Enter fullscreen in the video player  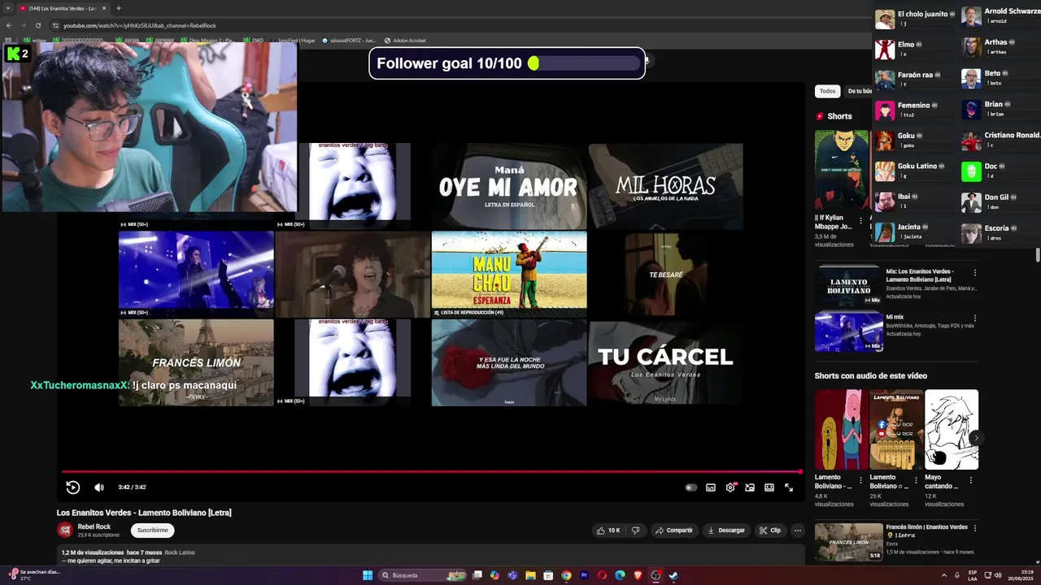[x=789, y=487]
